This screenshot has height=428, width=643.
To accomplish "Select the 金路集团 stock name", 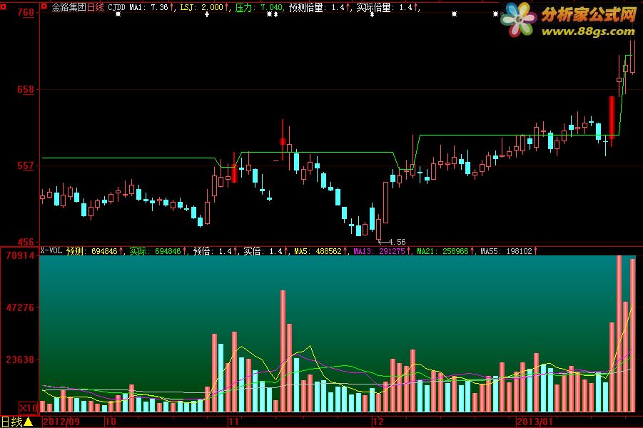I will click(x=69, y=7).
